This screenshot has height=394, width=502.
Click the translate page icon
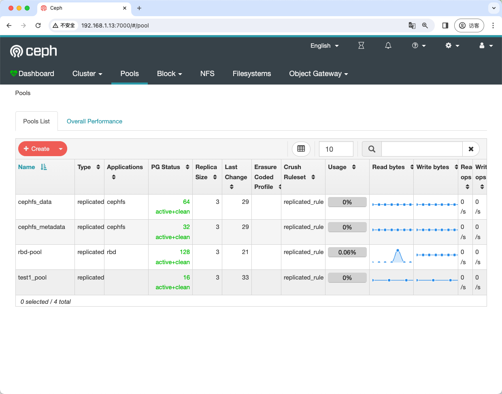tap(412, 25)
